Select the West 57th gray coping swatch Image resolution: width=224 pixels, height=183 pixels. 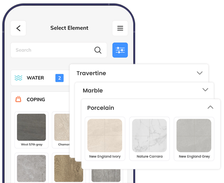(31, 127)
